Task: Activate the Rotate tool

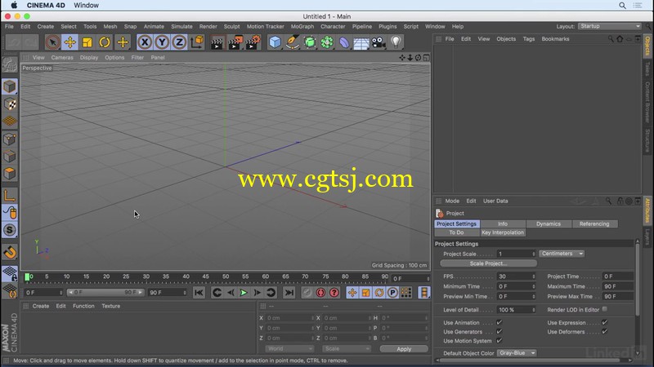Action: [105, 42]
